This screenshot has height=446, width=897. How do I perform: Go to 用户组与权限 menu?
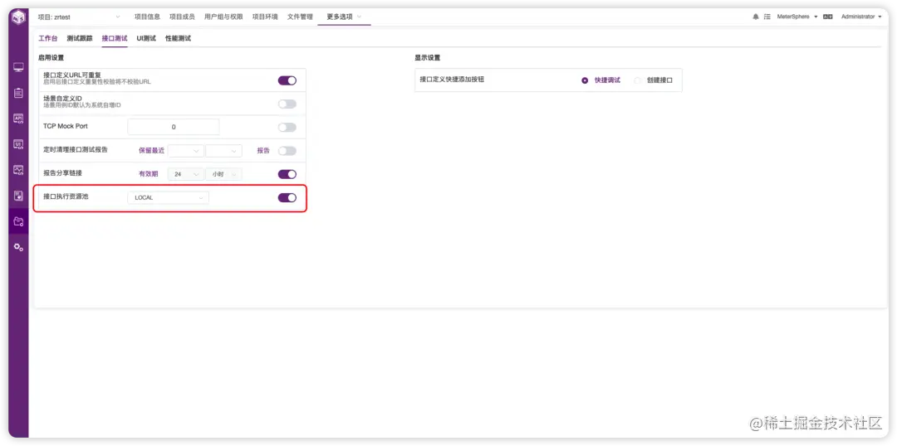(x=223, y=17)
